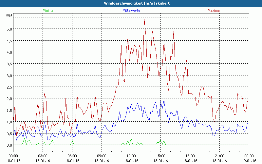Click the 1,0 y-axis tick label
The height and width of the screenshot is (164, 262).
pos(9,122)
